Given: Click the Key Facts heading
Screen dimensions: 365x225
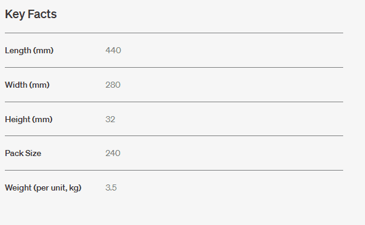Looking at the screenshot, I should (x=31, y=15).
